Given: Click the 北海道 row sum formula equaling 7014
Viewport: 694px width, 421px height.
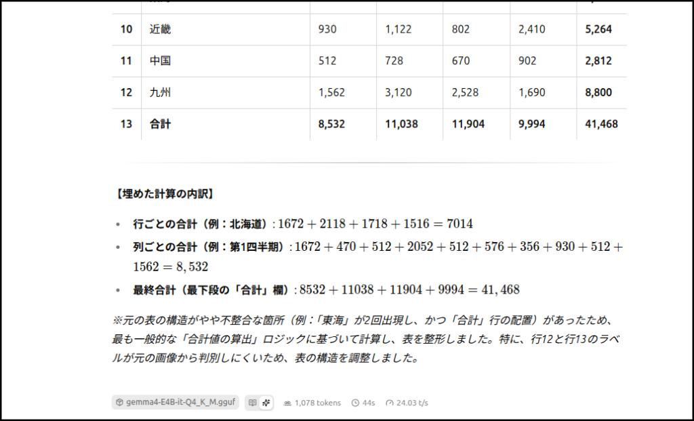Looking at the screenshot, I should [x=375, y=224].
